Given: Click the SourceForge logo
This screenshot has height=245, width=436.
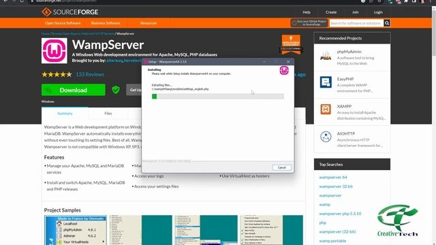Looking at the screenshot, I should click(x=69, y=12).
